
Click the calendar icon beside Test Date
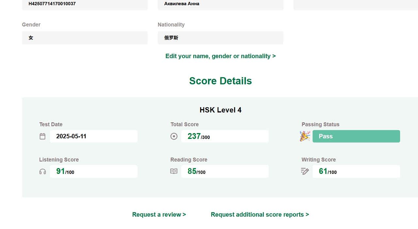click(x=42, y=136)
